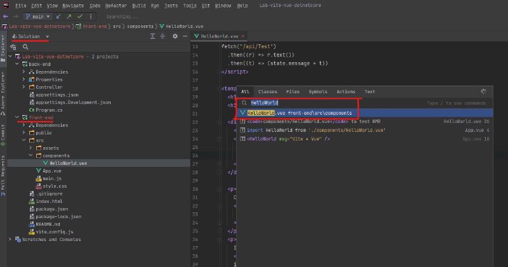Switch to the Classes search tab
This screenshot has width=508, height=267.
(x=267, y=92)
